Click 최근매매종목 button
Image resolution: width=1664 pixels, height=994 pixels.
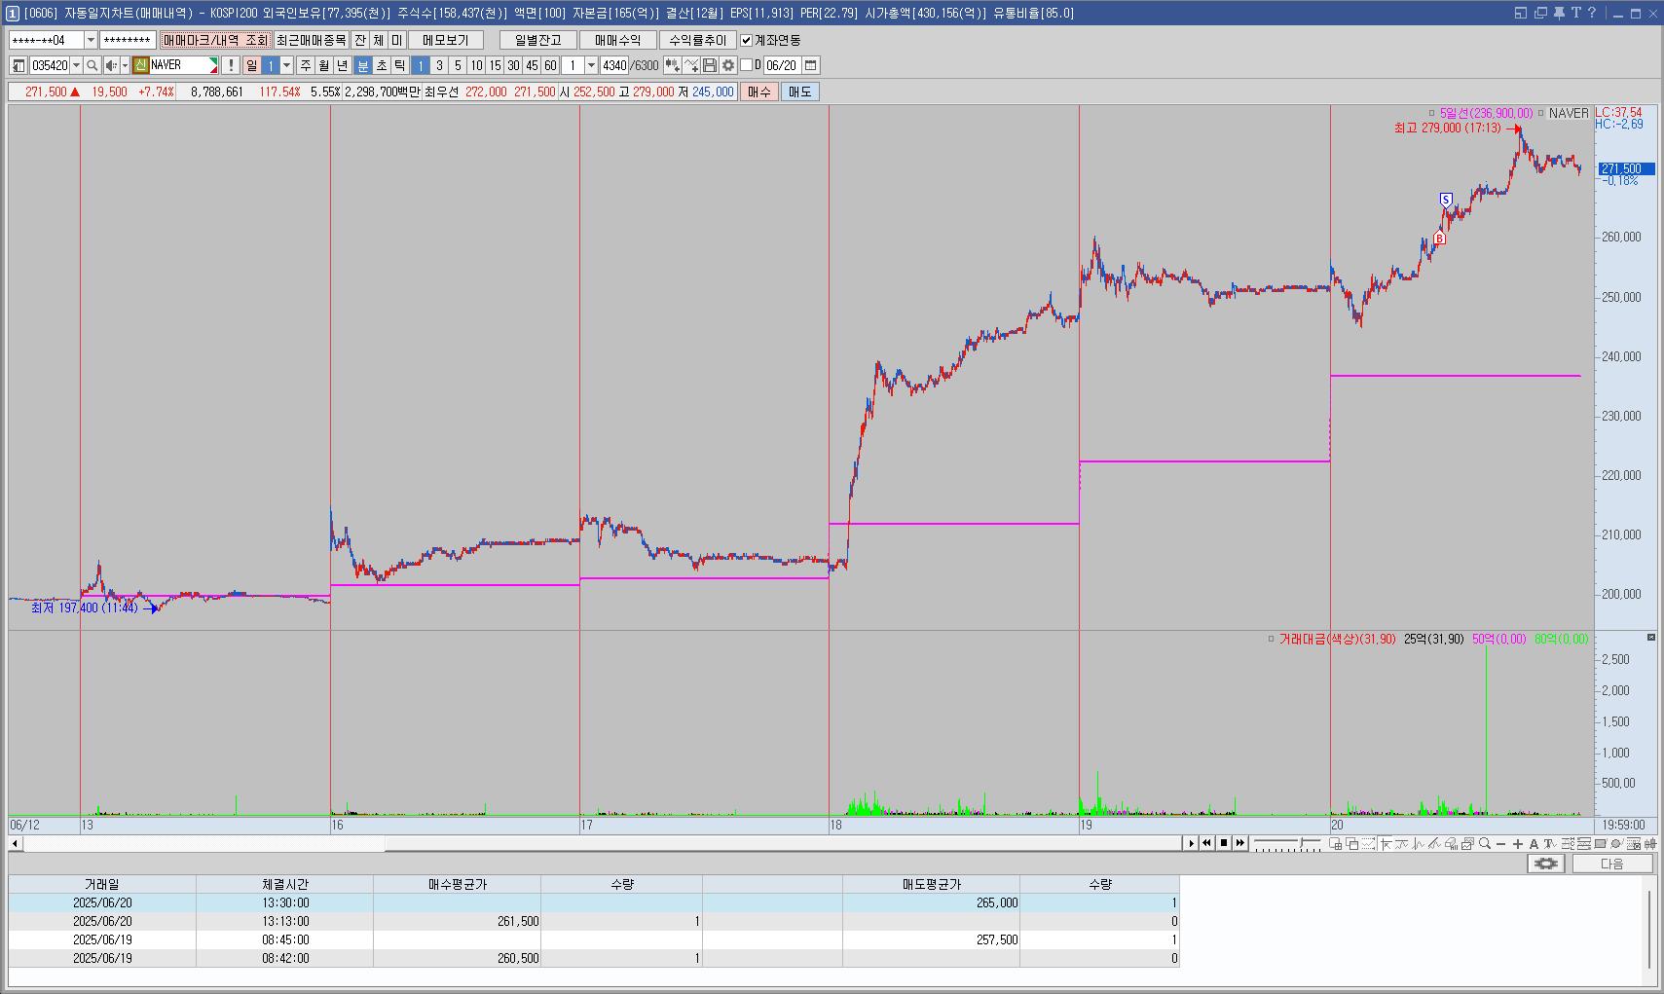tap(312, 40)
